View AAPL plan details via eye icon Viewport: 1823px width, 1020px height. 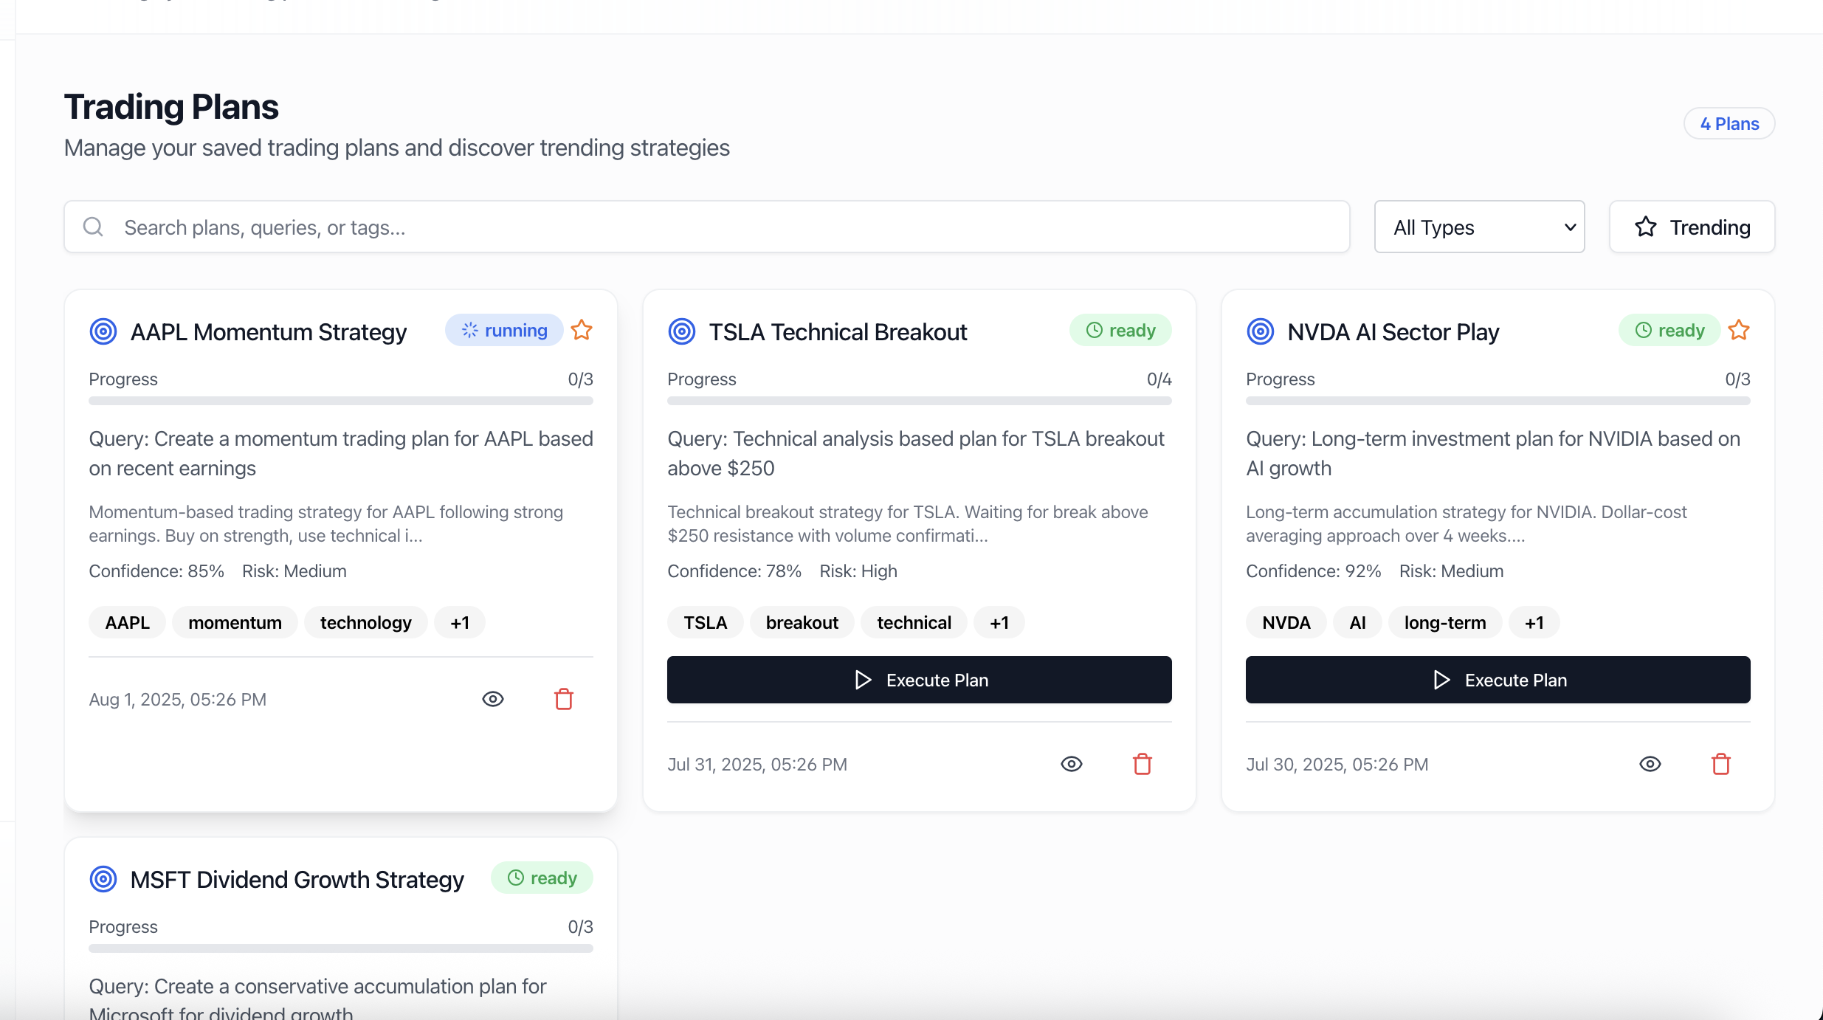493,699
